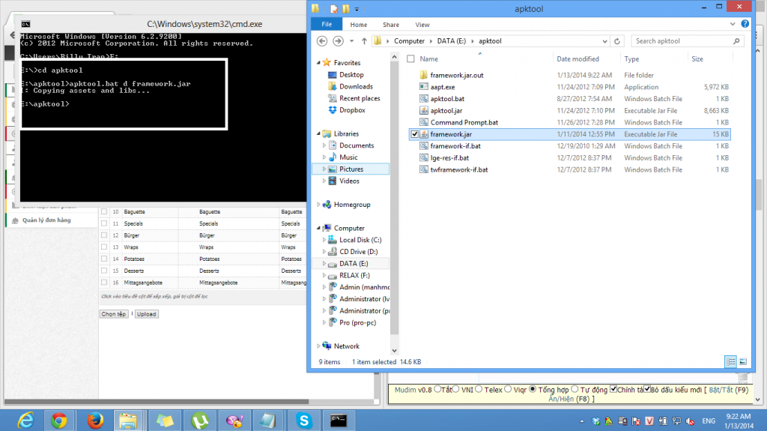767x431 pixels.
Task: Expand the ribbon chevron
Action: pyautogui.click(x=733, y=23)
